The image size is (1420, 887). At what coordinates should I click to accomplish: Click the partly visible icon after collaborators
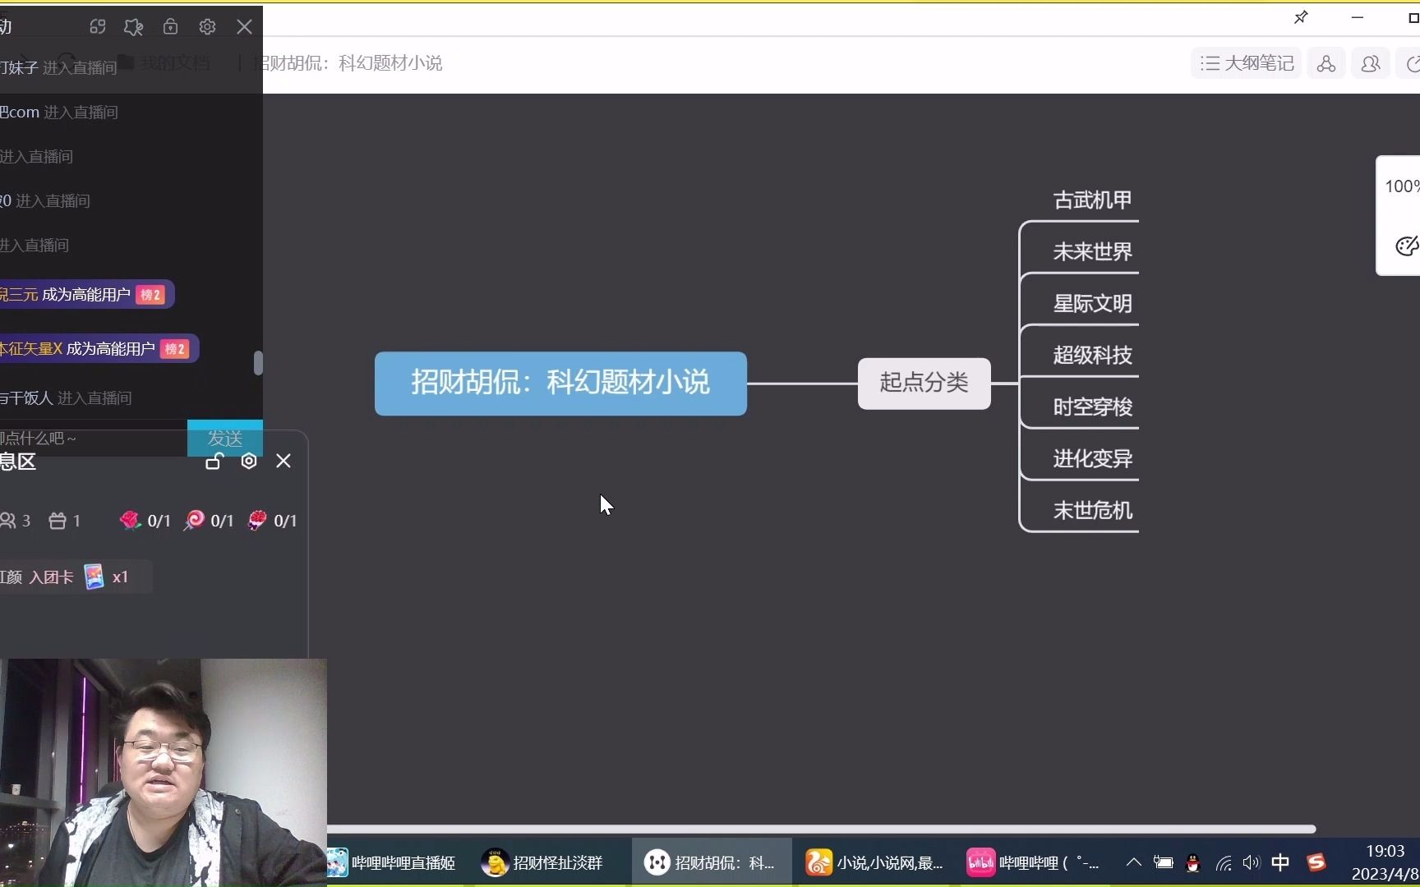(x=1410, y=63)
